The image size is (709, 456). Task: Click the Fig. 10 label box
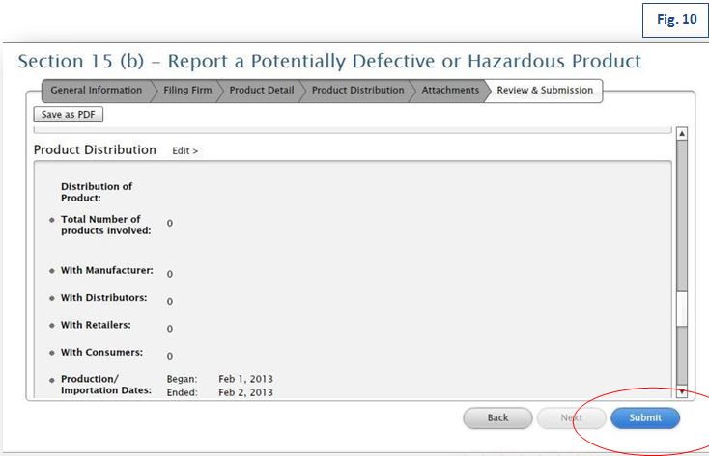tap(674, 20)
